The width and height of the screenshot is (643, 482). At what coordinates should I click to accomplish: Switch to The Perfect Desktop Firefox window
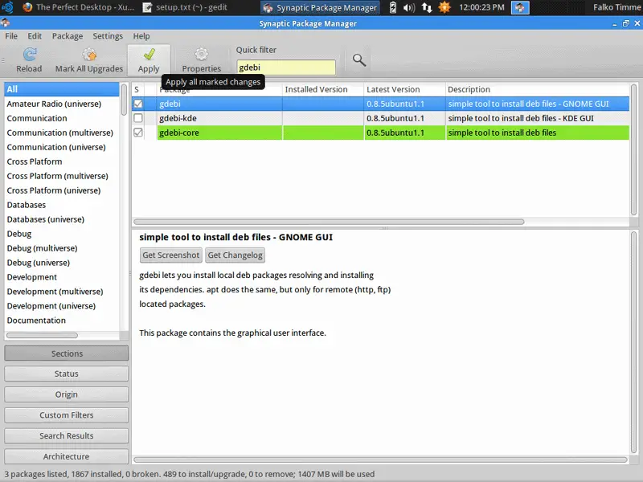(78, 7)
